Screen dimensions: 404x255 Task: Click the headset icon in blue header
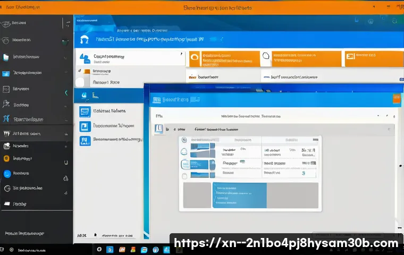(83, 39)
